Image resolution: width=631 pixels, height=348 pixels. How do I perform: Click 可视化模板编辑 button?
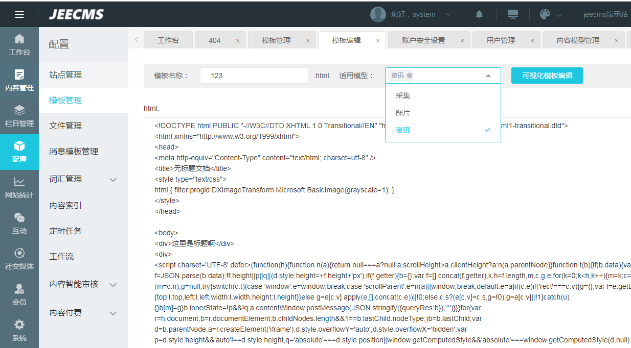(x=547, y=76)
